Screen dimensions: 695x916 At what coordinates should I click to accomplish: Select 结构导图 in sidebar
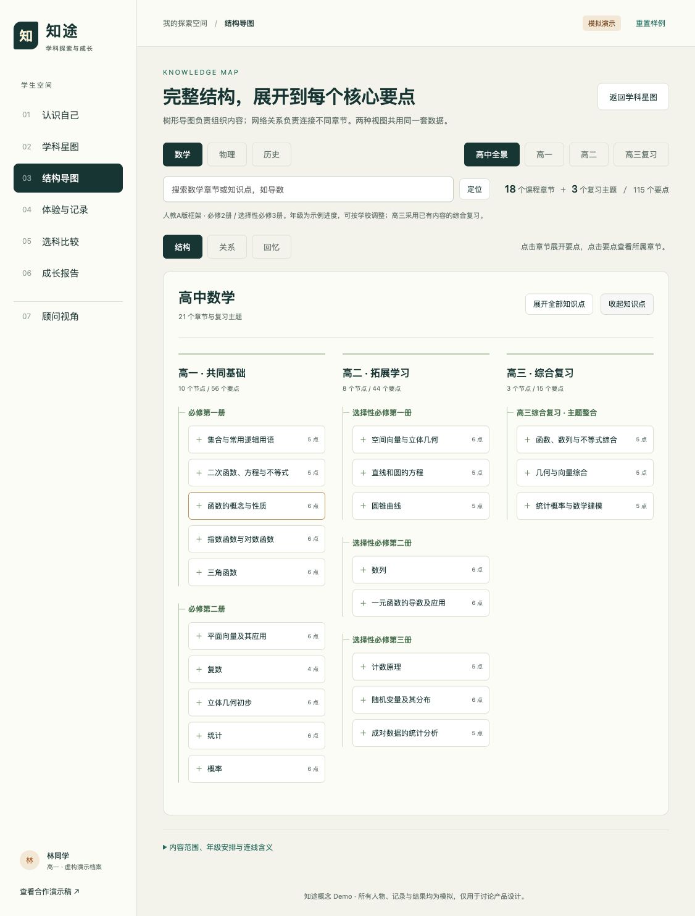[x=68, y=178]
